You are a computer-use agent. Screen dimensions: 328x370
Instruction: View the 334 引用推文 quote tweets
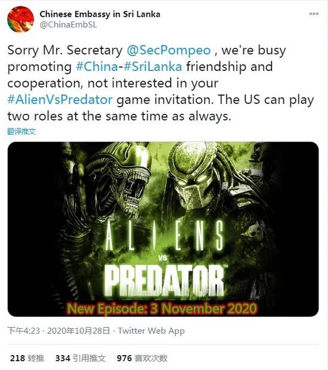81,358
